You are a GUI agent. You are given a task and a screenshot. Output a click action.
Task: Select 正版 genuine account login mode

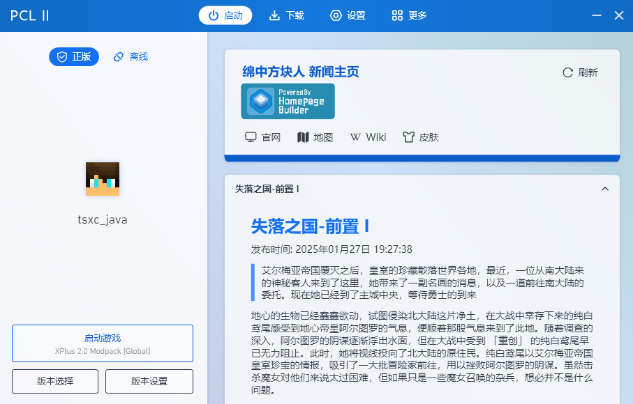tap(74, 57)
